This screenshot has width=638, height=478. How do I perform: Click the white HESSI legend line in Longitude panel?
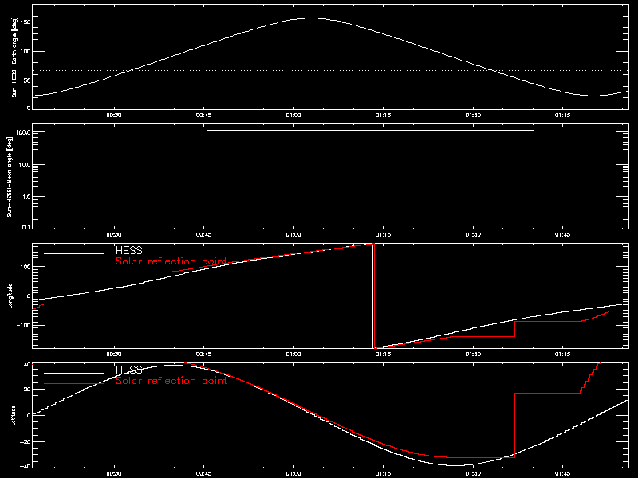point(74,253)
